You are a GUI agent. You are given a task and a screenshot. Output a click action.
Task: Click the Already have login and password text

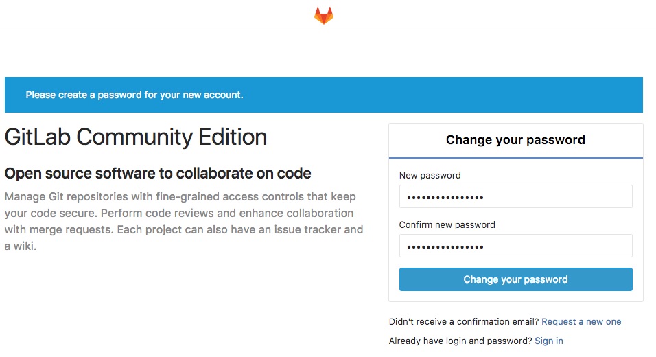pos(460,341)
